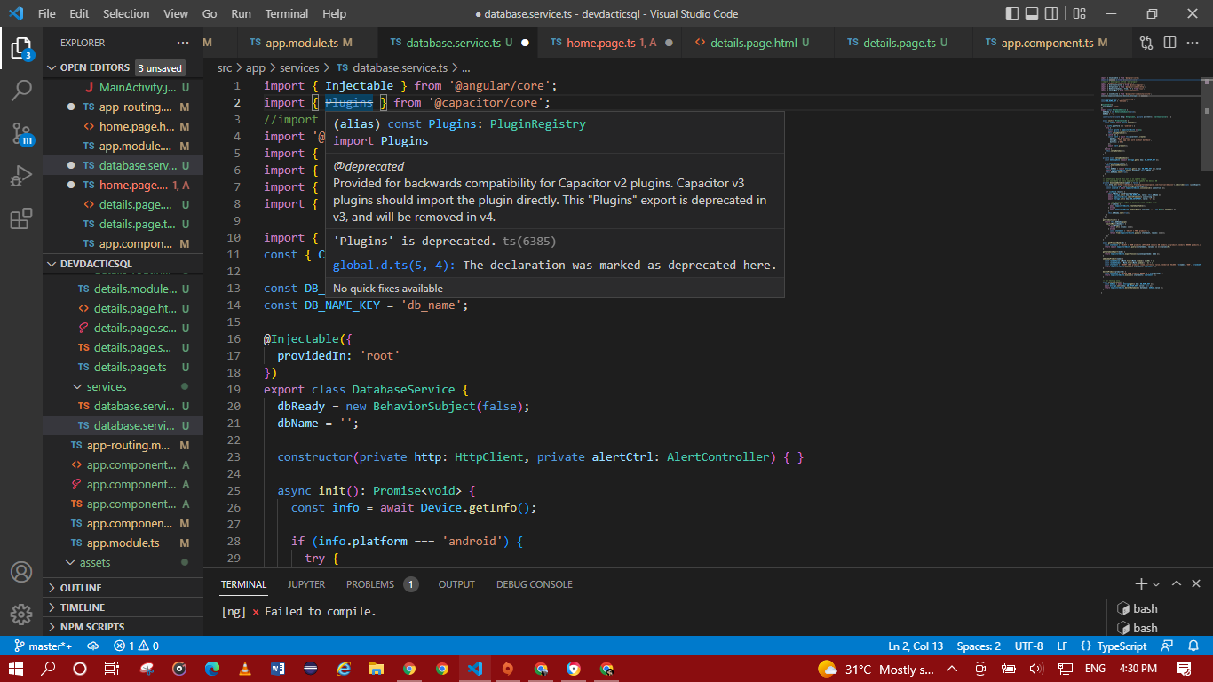Click the master branch indicator in status bar
This screenshot has width=1213, height=682.
(44, 646)
